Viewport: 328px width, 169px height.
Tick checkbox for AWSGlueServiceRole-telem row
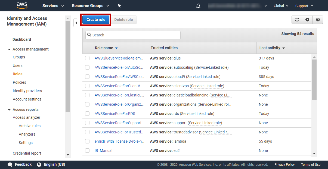point(87,58)
